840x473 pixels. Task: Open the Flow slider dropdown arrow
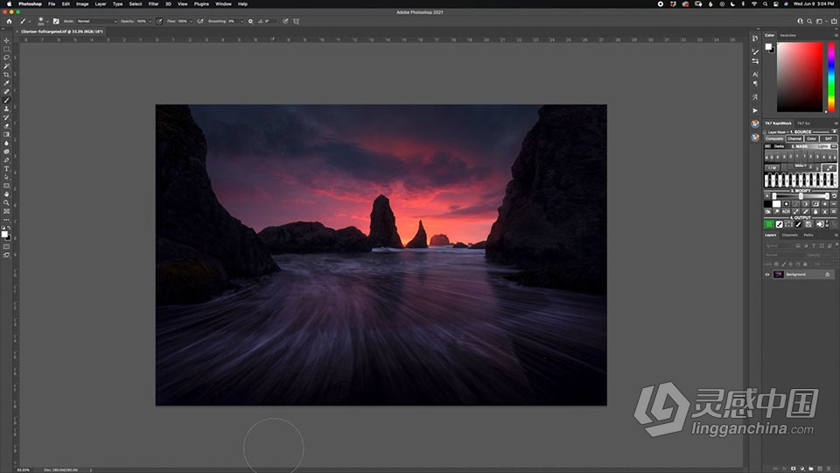coord(191,21)
